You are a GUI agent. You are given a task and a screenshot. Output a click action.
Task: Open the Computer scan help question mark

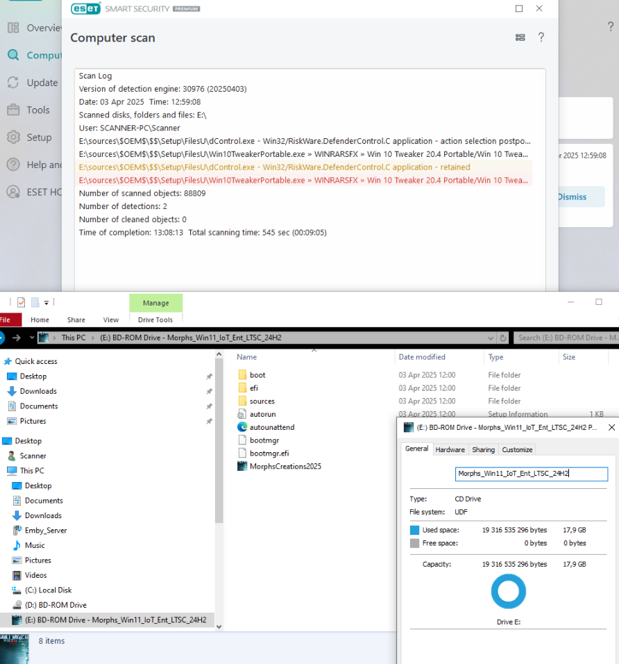click(541, 38)
